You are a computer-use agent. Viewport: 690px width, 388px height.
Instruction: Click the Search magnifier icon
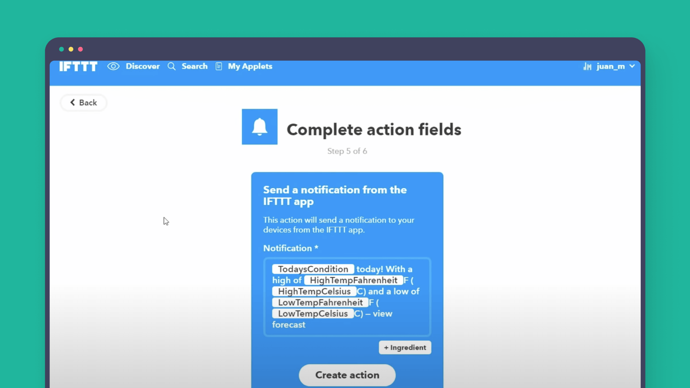click(171, 66)
